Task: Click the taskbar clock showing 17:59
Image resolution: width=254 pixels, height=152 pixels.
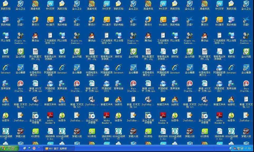Action: [248, 149]
